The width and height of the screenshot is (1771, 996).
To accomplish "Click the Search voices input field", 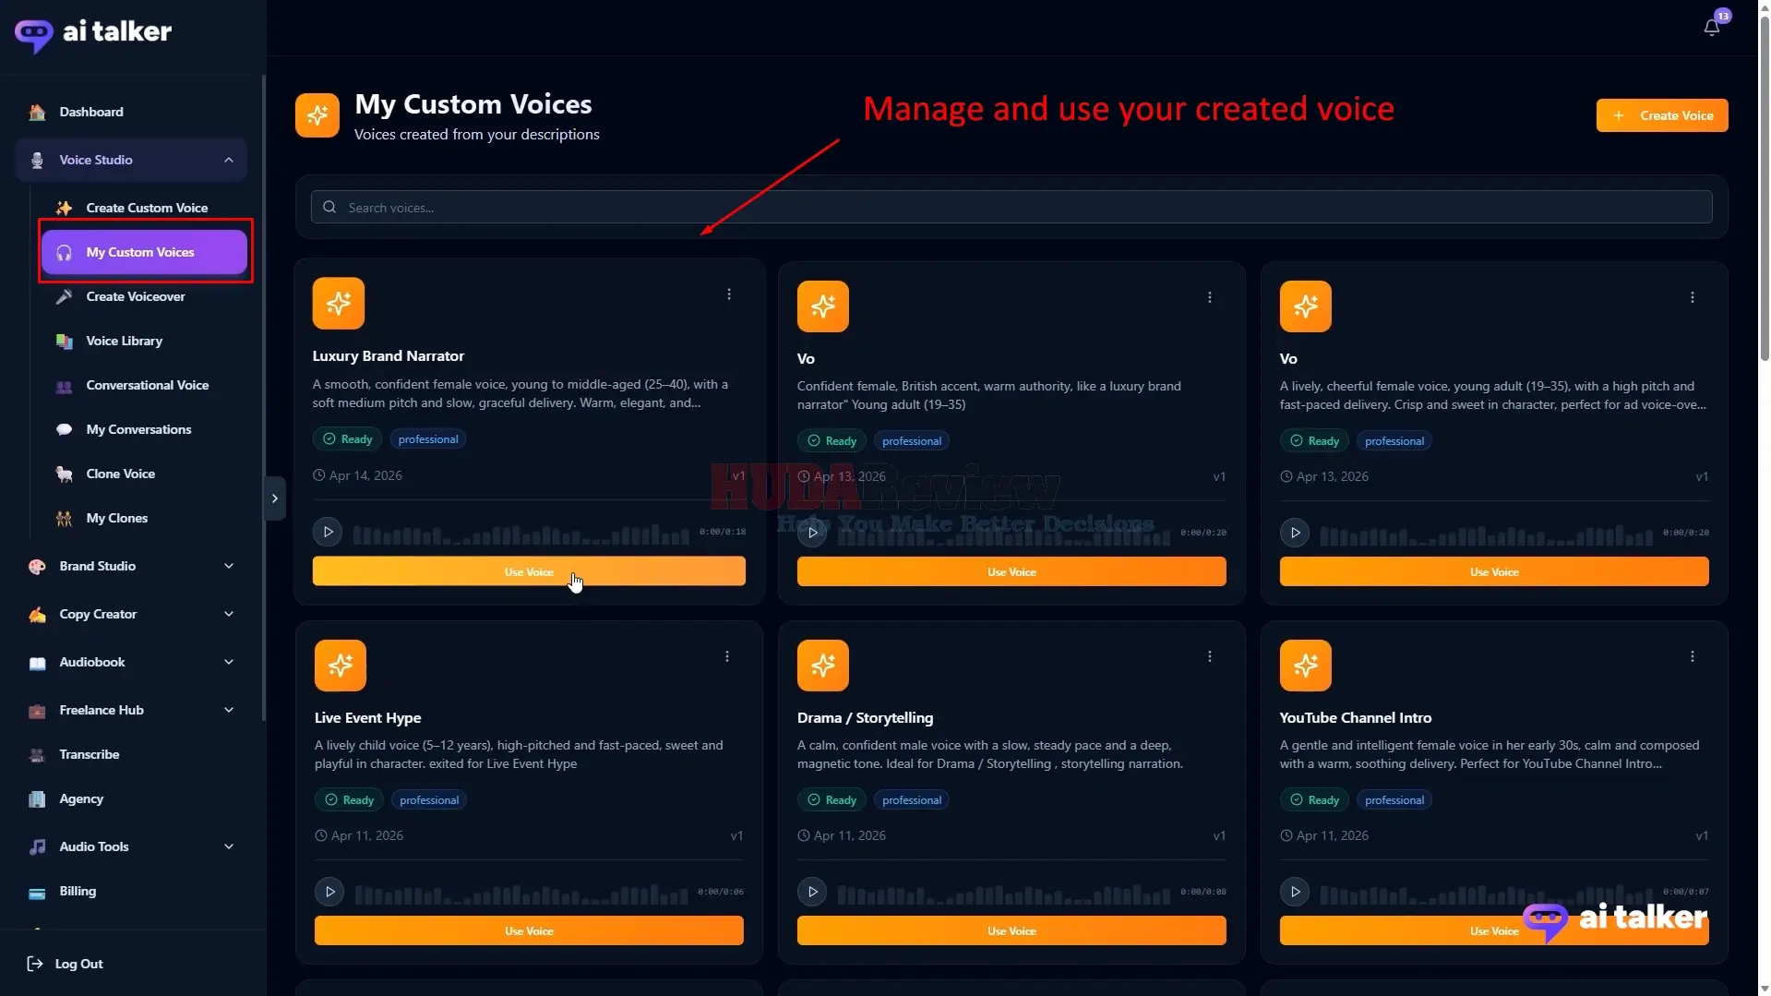I will [x=1011, y=208].
